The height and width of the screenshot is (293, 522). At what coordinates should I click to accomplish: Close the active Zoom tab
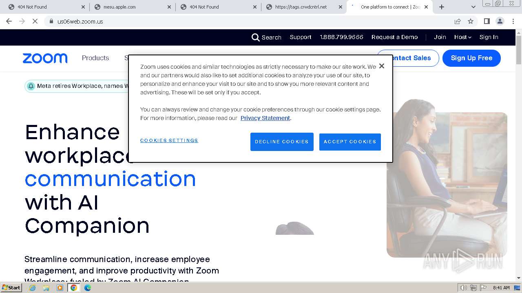tap(426, 7)
